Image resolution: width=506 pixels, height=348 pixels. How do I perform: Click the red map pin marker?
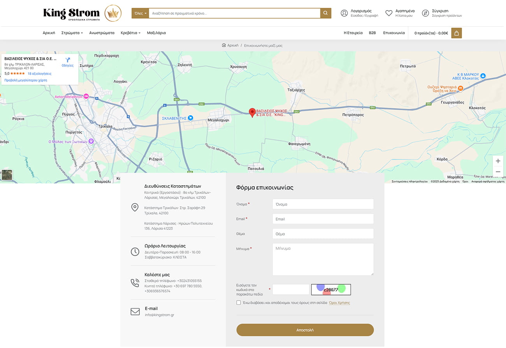(x=252, y=113)
